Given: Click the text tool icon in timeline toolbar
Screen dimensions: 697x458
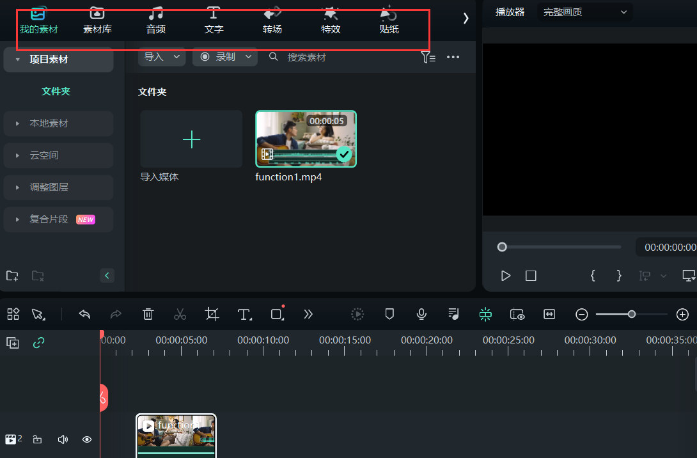Looking at the screenshot, I should click(x=244, y=314).
